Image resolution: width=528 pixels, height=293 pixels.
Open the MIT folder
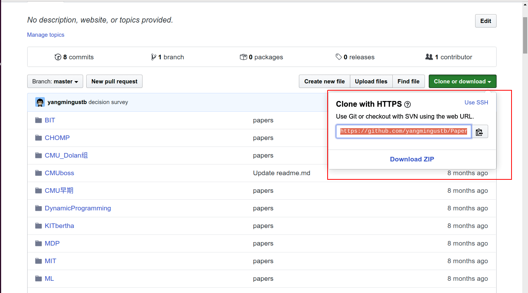point(51,261)
